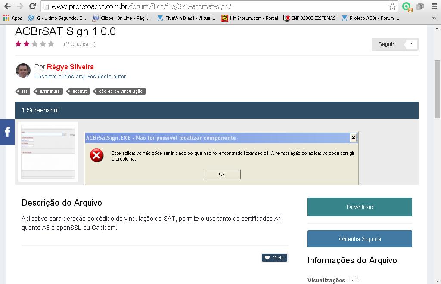Image resolution: width=441 pixels, height=284 pixels.
Task: Open the green extension icon in toolbar
Action: tap(407, 6)
